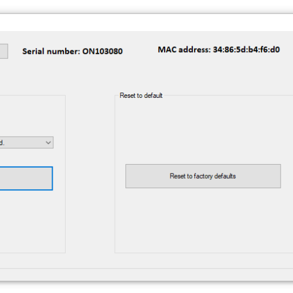Click blank area between serial number and MAC address
Screen dimensions: 293x293
[x=140, y=50]
